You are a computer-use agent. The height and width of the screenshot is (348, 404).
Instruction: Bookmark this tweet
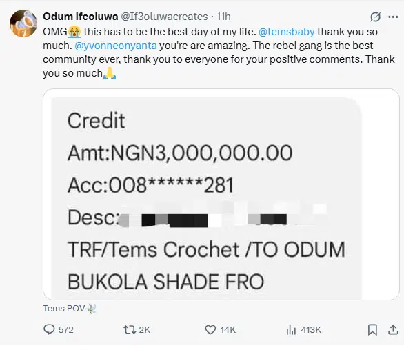pyautogui.click(x=372, y=329)
